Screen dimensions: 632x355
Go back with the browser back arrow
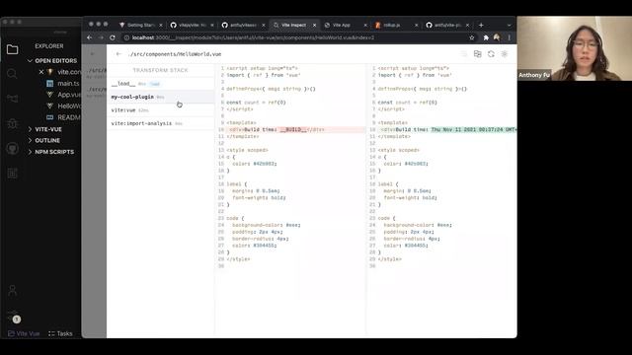[x=90, y=37]
